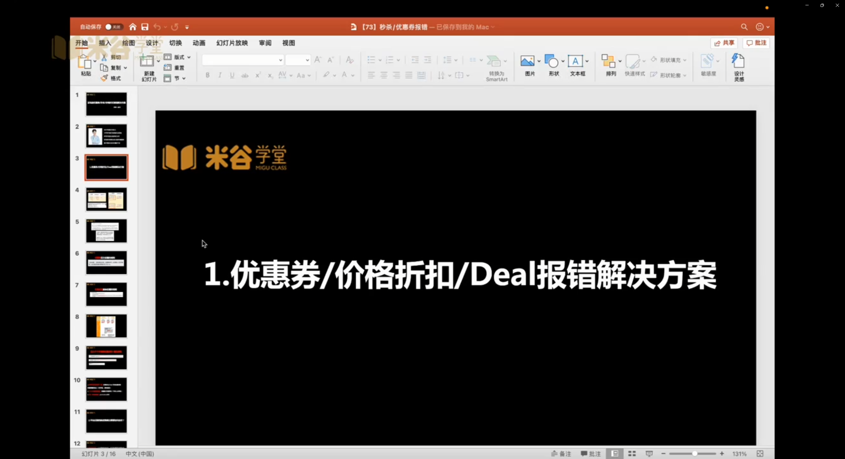
Task: Open the font name dropdown
Action: [x=281, y=60]
